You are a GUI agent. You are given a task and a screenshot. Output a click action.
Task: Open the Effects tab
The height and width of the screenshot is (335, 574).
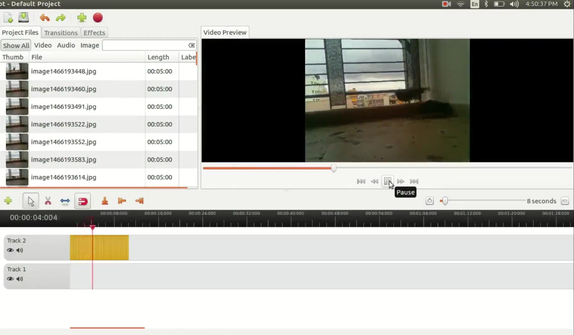(x=94, y=33)
